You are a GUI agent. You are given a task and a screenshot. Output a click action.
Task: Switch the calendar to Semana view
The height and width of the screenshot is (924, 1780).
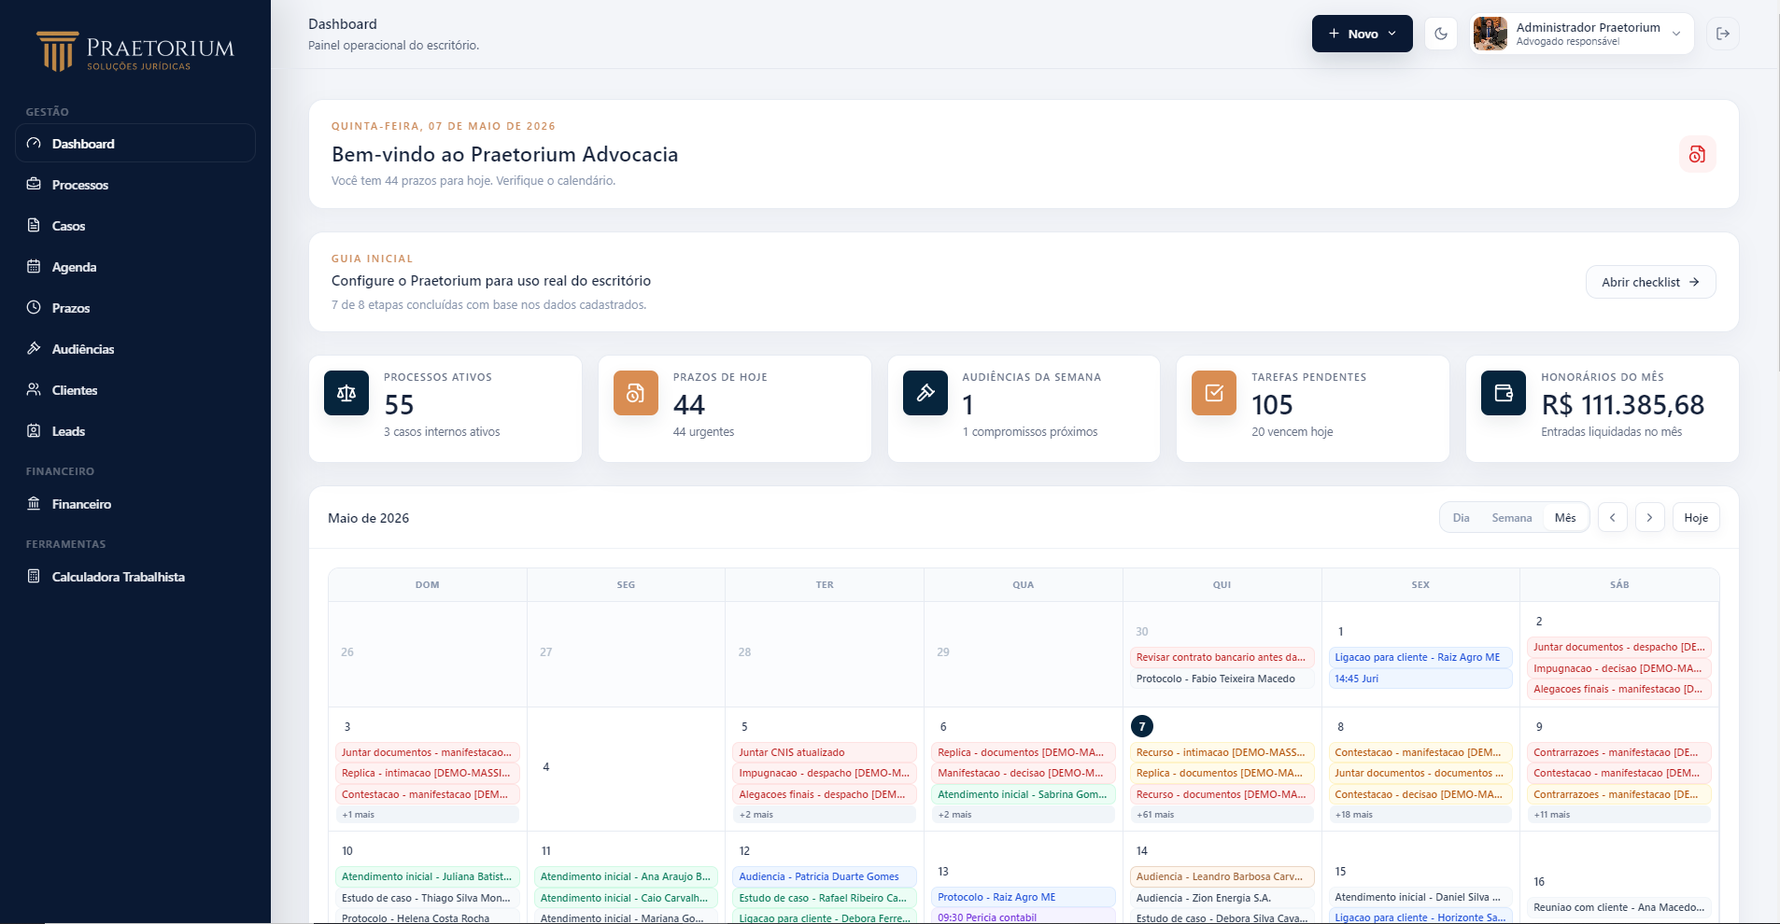(x=1511, y=518)
